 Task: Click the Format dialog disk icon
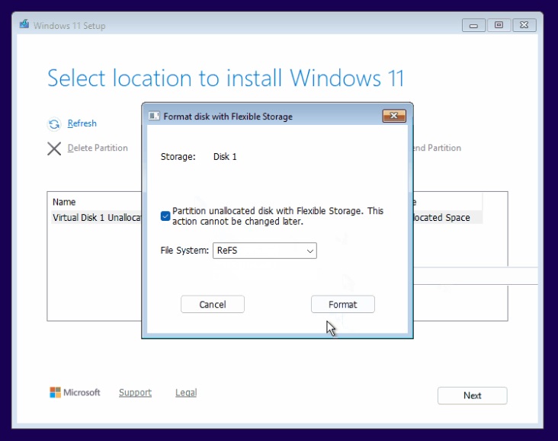[154, 116]
